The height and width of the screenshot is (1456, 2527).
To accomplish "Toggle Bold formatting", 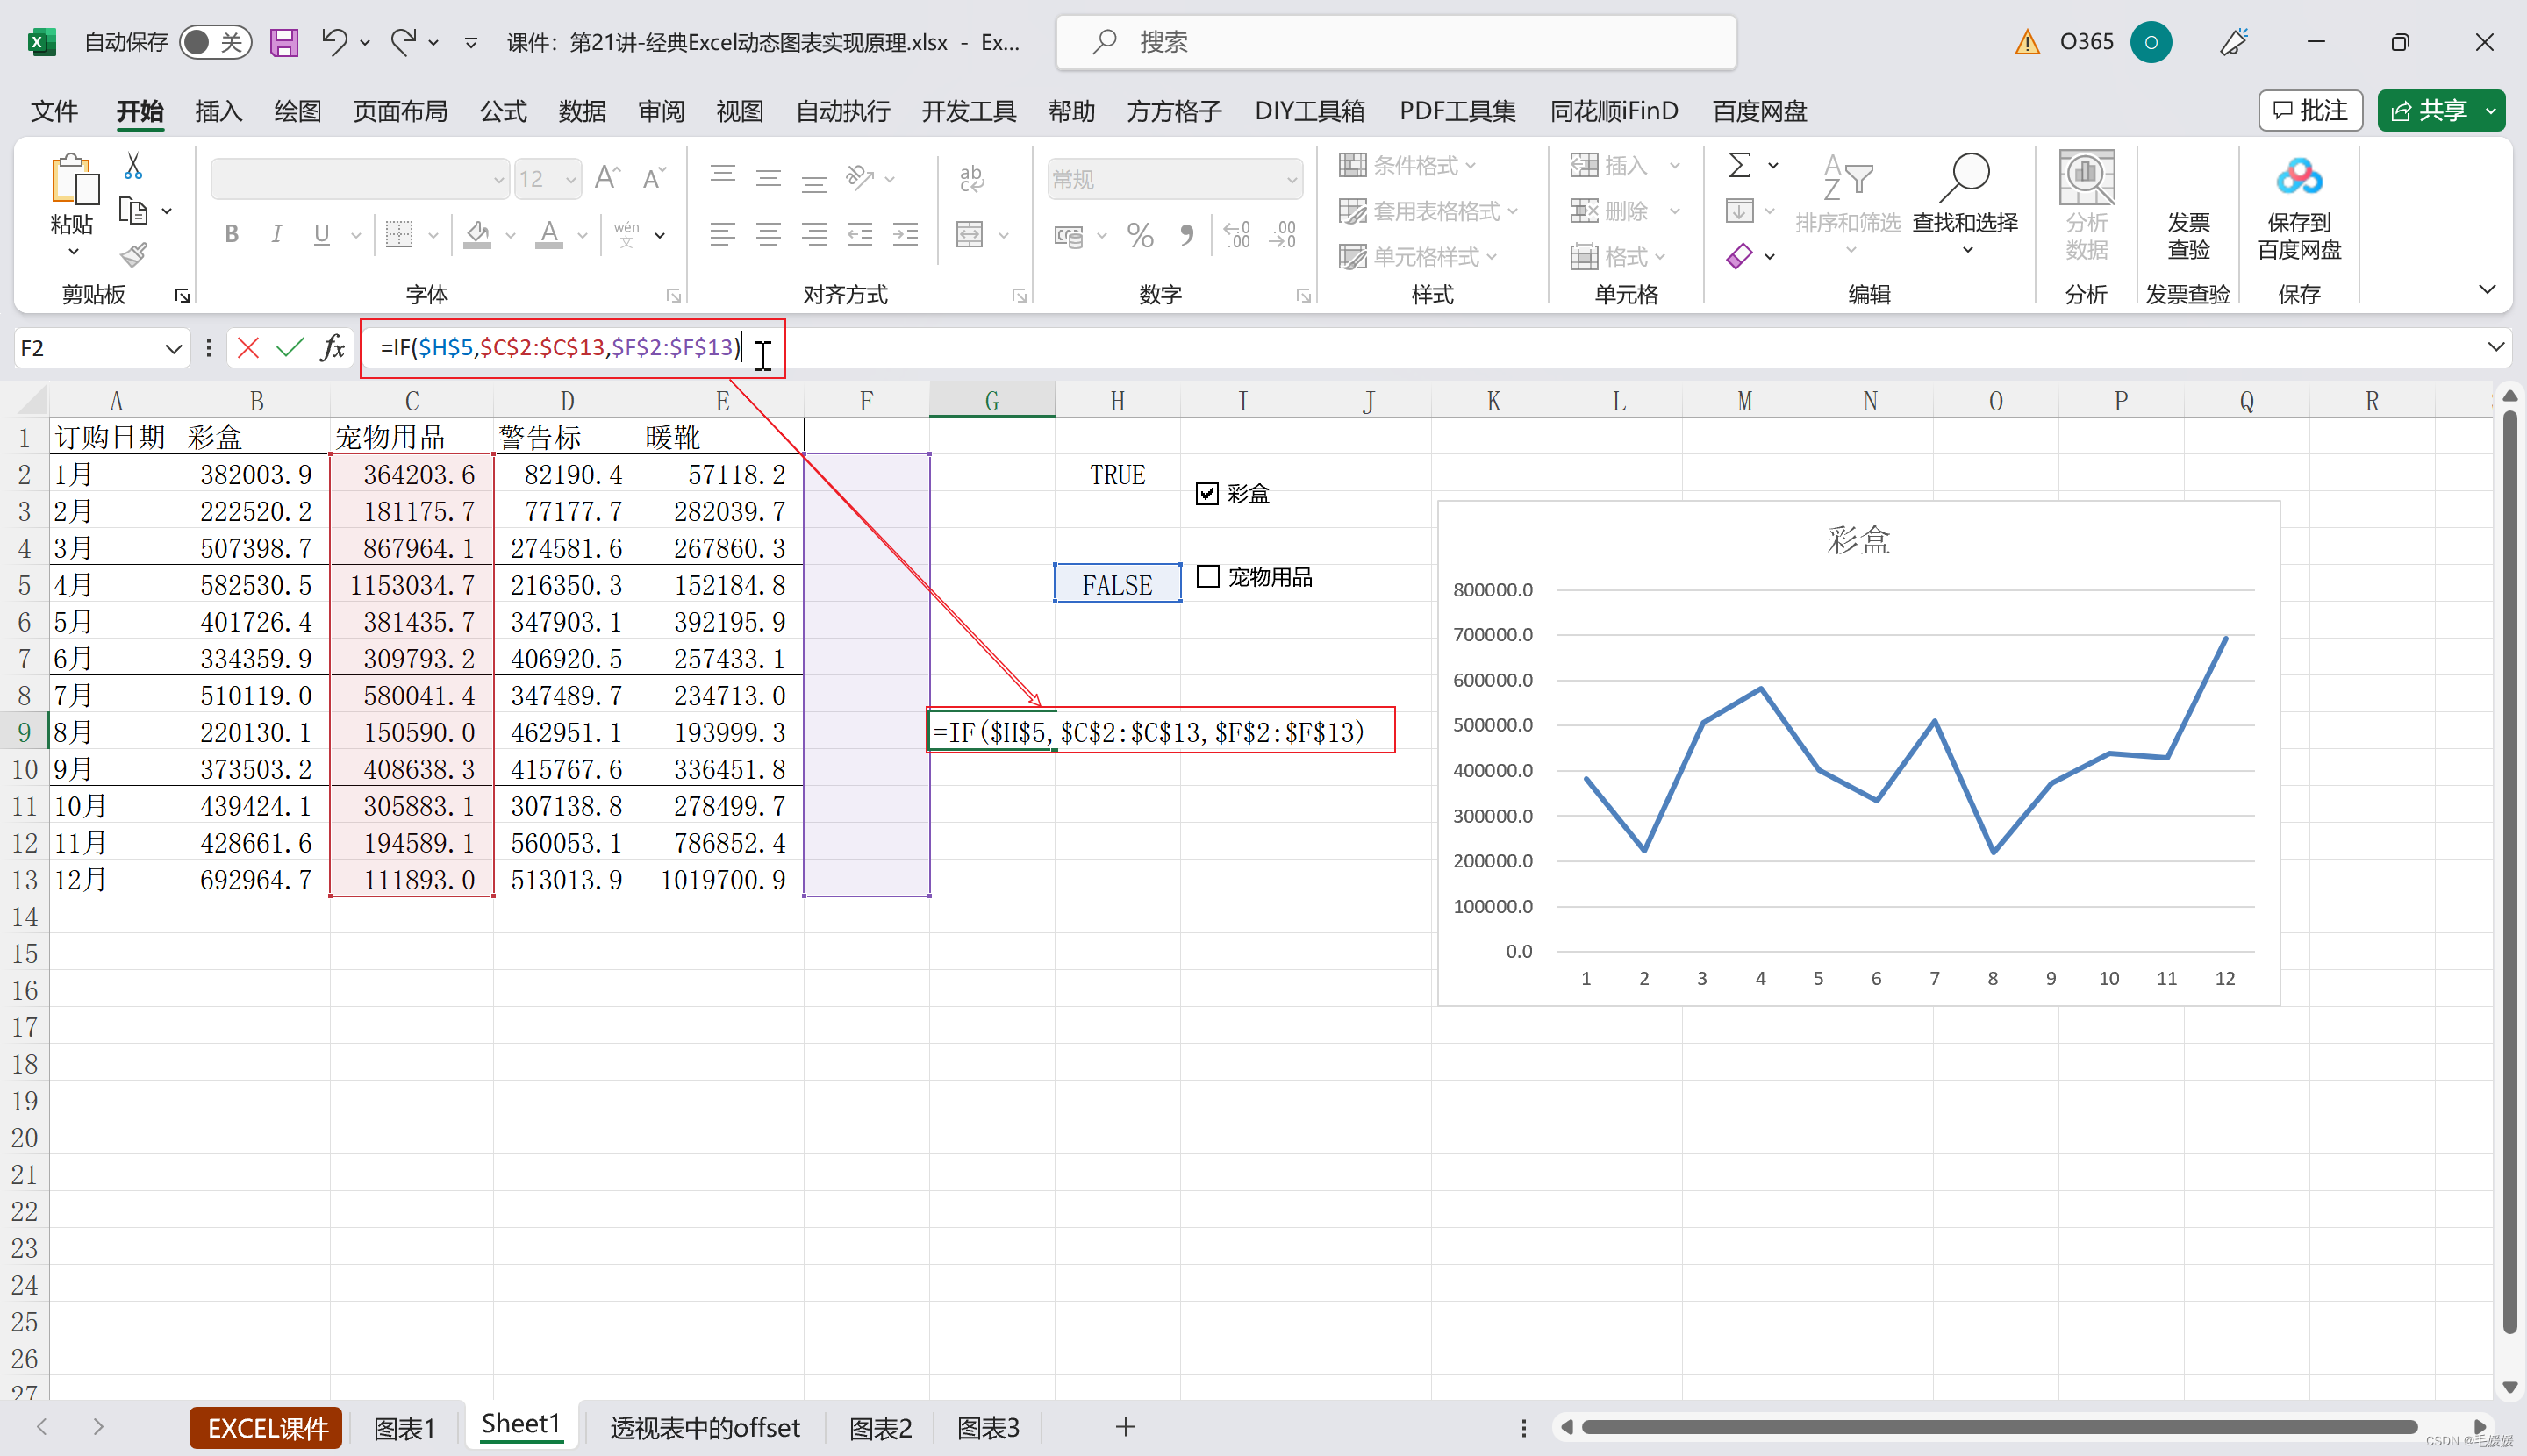I will click(231, 234).
